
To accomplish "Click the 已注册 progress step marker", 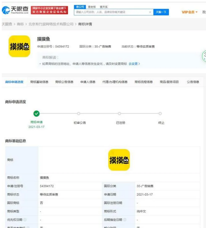I will tap(119, 113).
